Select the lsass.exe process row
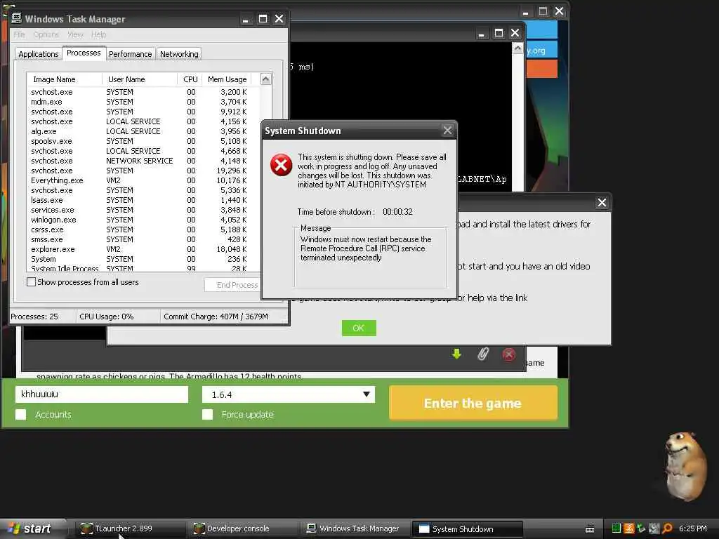719x539 pixels. [143, 200]
